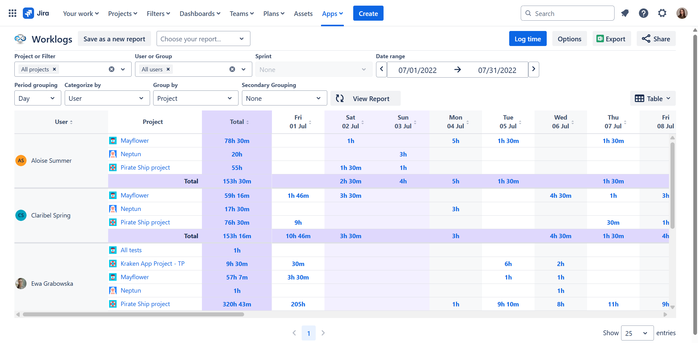Open the Apps menu
This screenshot has width=698, height=343.
332,13
